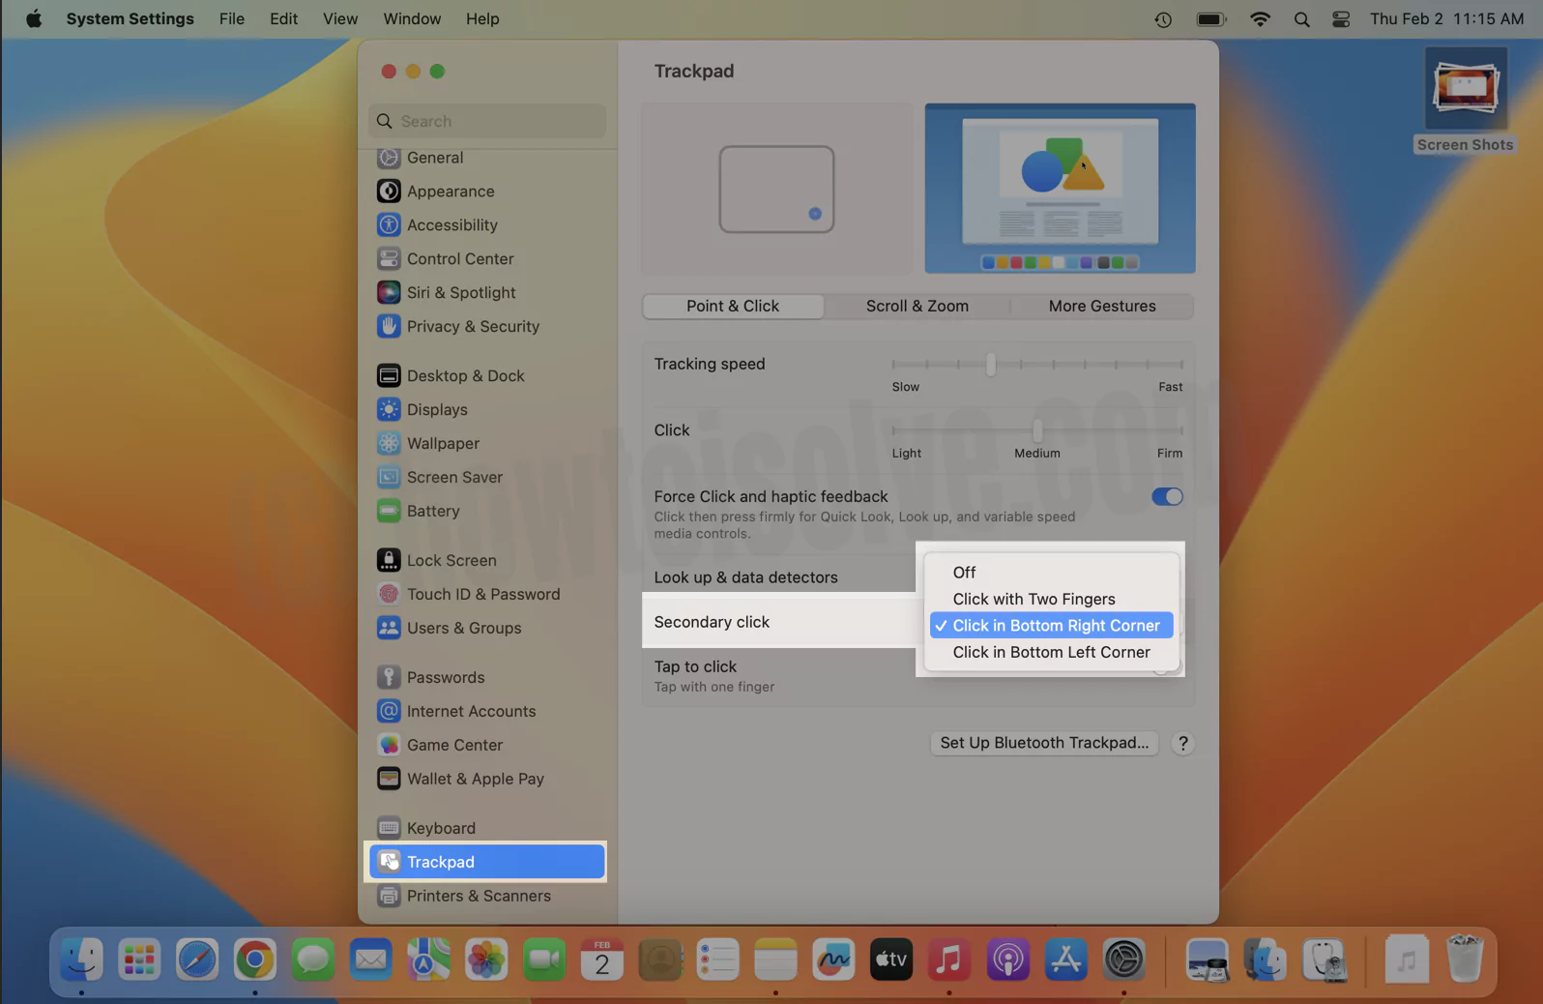Click the Tracking speed slider knob
The image size is (1543, 1004).
[991, 365]
